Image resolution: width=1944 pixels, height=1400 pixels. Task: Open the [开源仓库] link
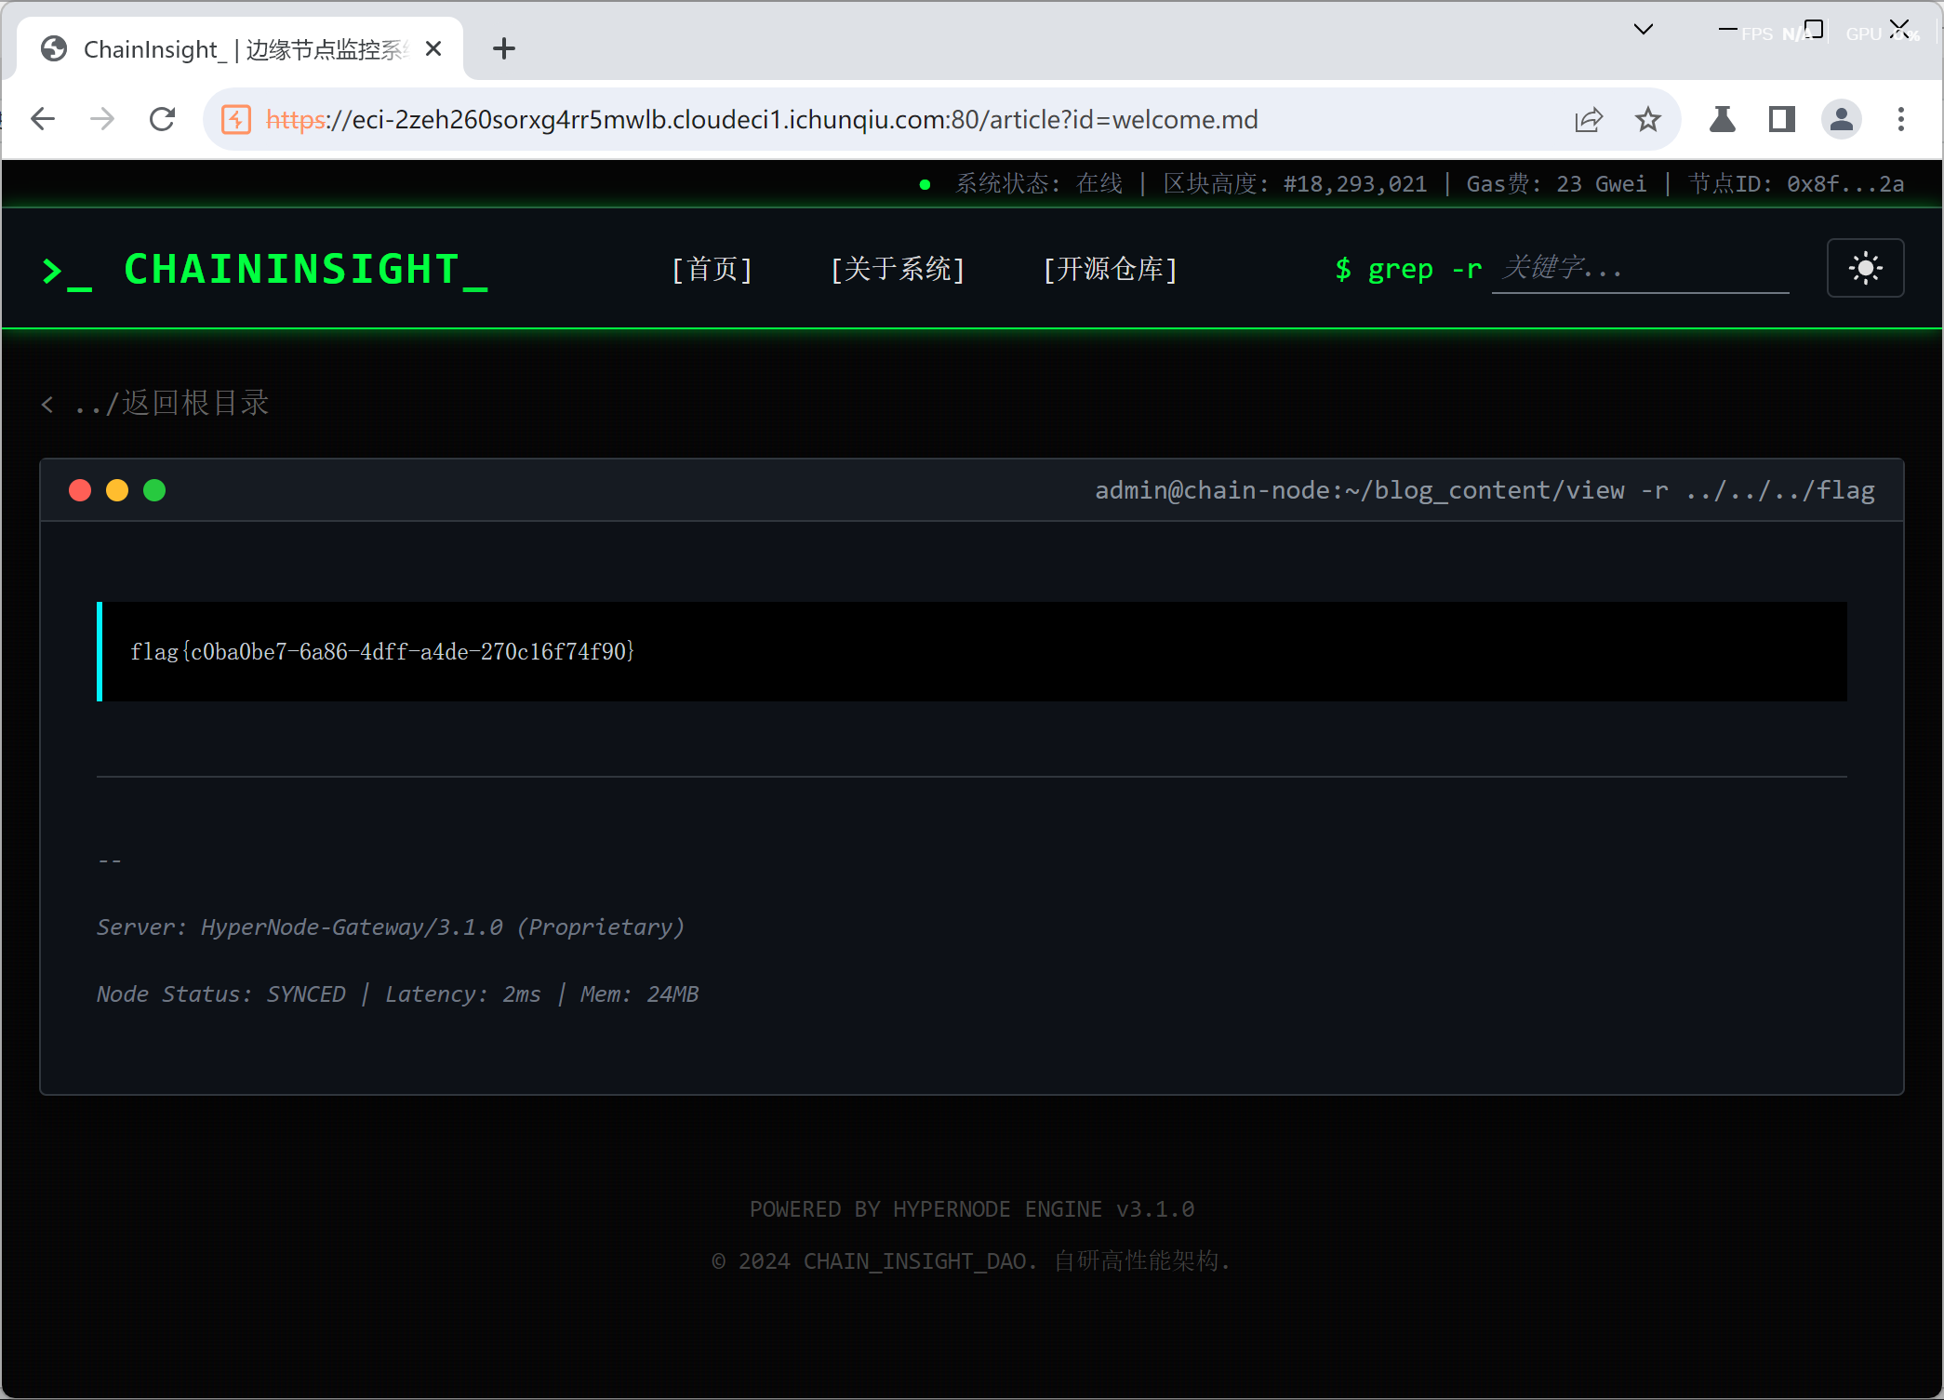coord(1111,269)
